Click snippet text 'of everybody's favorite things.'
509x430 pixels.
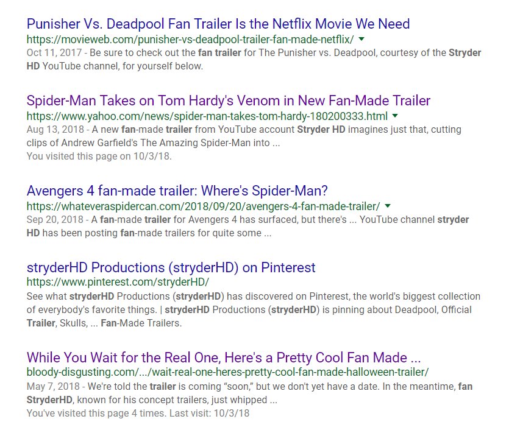click(x=92, y=309)
